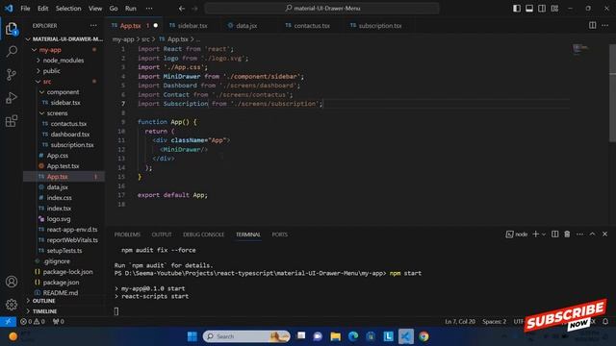The height and width of the screenshot is (346, 616).
Task: Open the Extensions view
Action: click(x=12, y=121)
